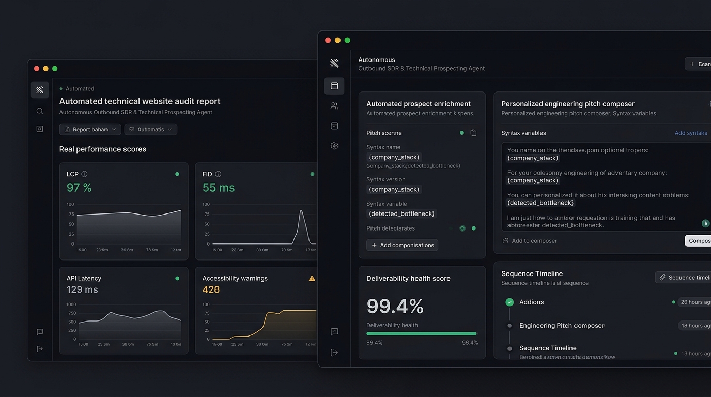The width and height of the screenshot is (711, 397).
Task: Click the Add componisations button
Action: [402, 245]
